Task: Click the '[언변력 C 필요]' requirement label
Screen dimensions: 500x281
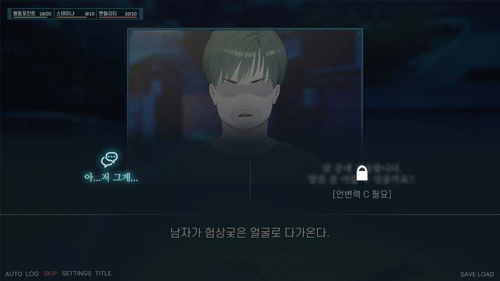Action: pos(362,194)
